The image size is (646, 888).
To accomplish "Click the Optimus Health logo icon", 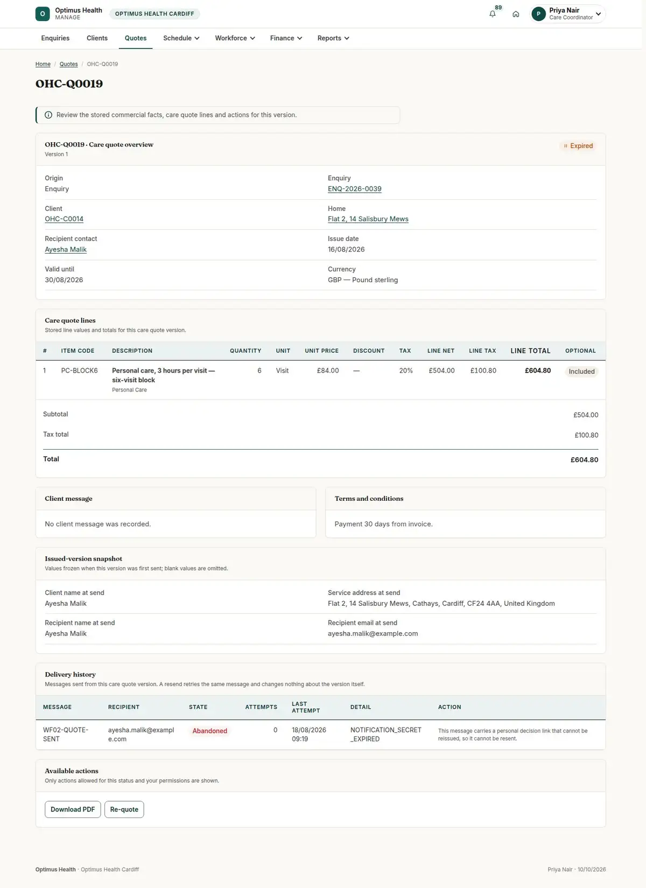I will pos(43,14).
